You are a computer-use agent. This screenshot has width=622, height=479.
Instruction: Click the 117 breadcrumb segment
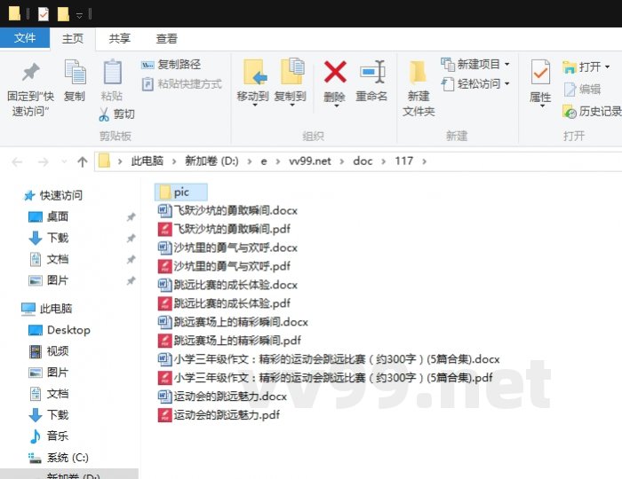pyautogui.click(x=403, y=161)
